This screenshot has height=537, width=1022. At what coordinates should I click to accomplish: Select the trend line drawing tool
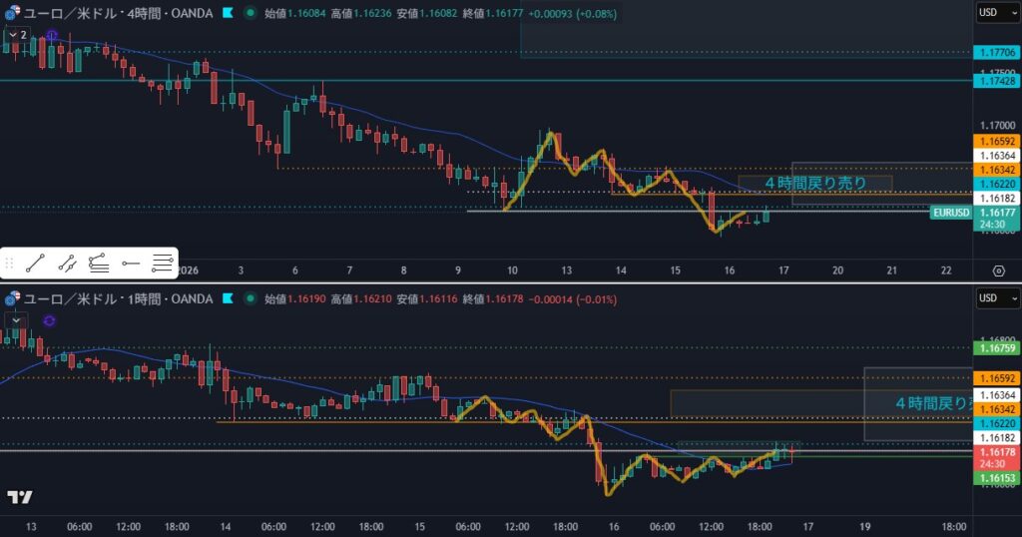click(36, 264)
